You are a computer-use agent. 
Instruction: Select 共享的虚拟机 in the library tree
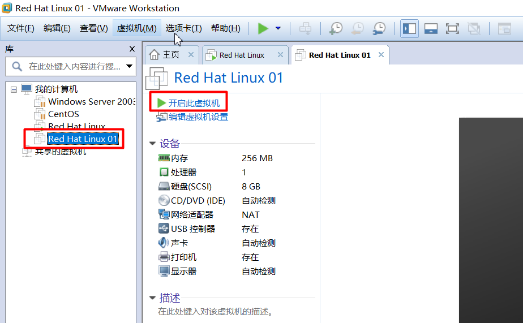(x=61, y=152)
